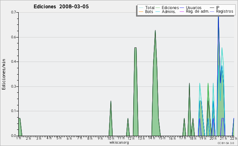238x146 pixels.
Task: Click the magenta Reg. de adm. legend line sample
Action: [x=182, y=11]
